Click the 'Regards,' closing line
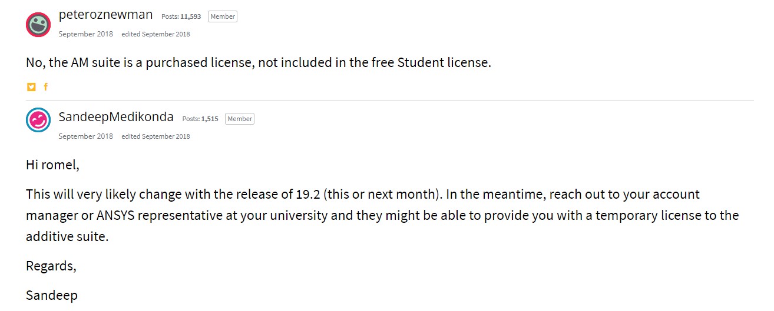This screenshot has height=311, width=774. coord(51,266)
